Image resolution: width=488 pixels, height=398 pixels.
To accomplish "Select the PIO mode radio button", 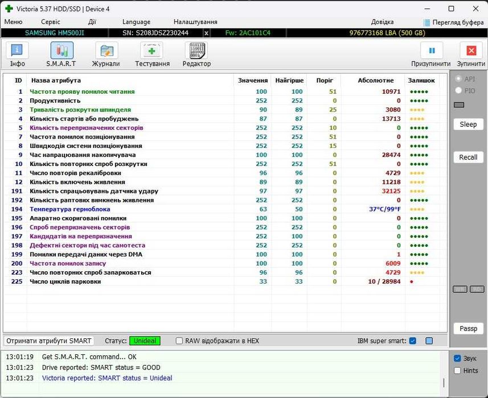I will [458, 90].
